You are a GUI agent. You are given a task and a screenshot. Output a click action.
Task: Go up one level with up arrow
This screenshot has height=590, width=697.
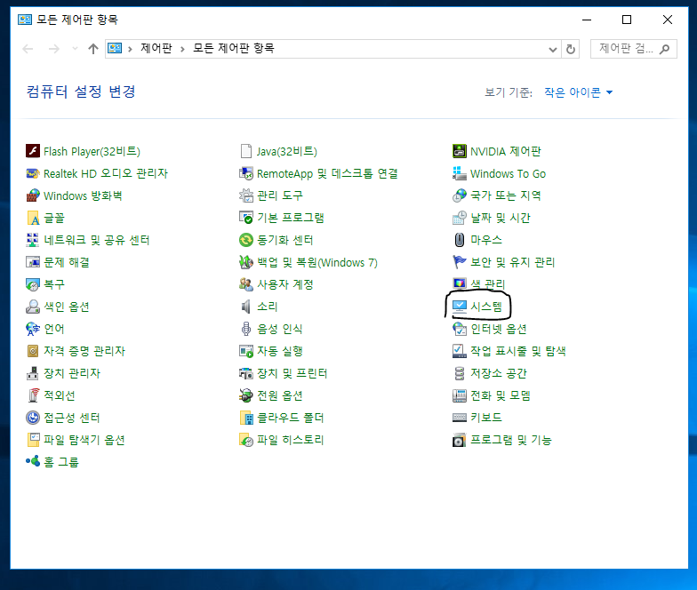coord(92,49)
